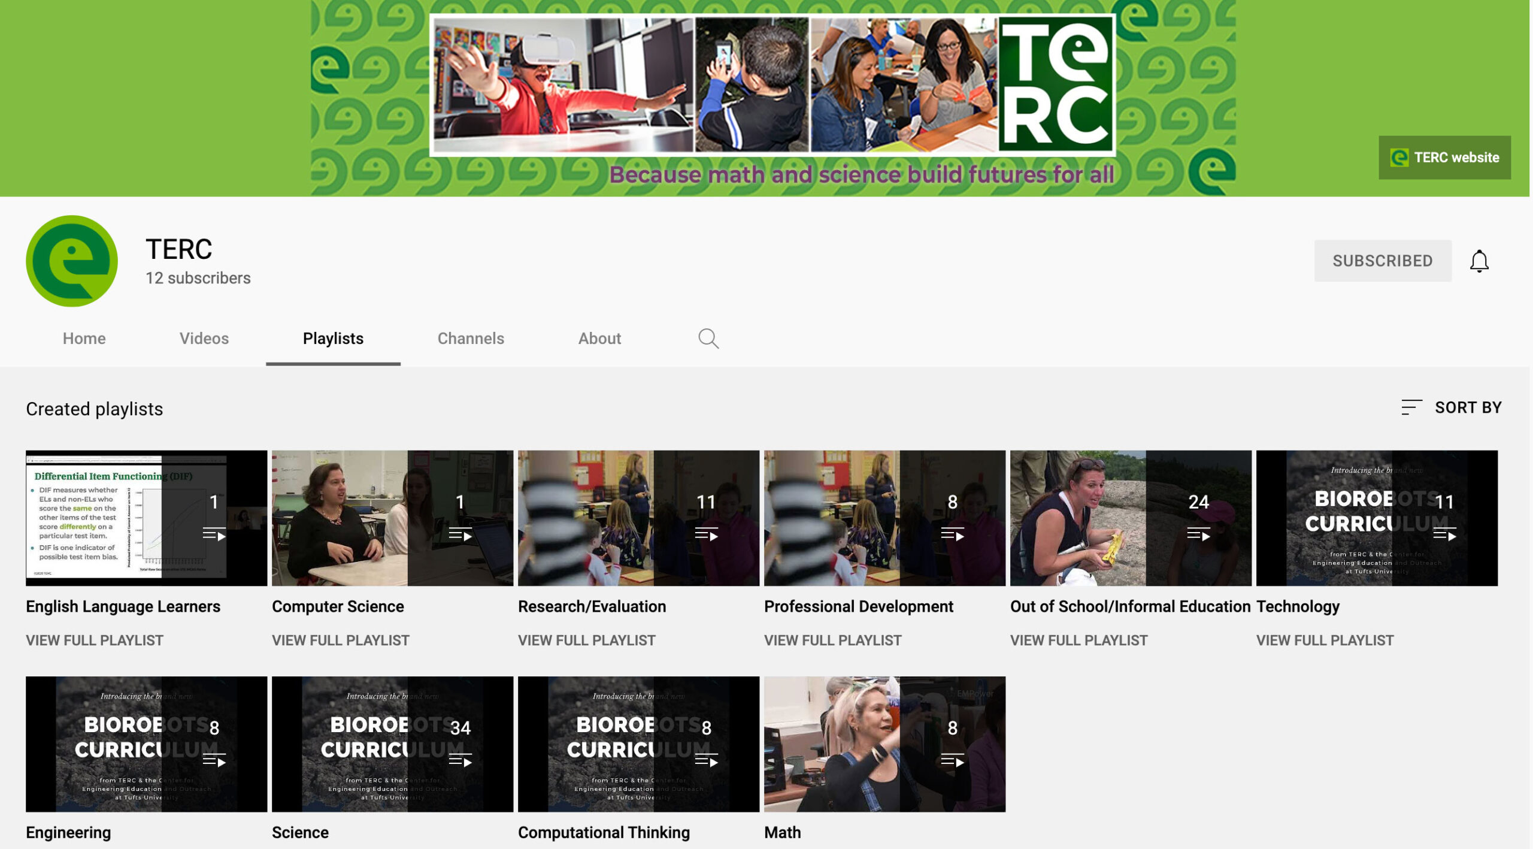The width and height of the screenshot is (1533, 849).
Task: Click the Engineering playlist thumbnail
Action: click(x=146, y=744)
